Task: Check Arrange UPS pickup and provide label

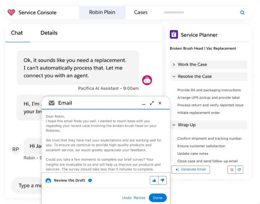Action: click(173, 98)
